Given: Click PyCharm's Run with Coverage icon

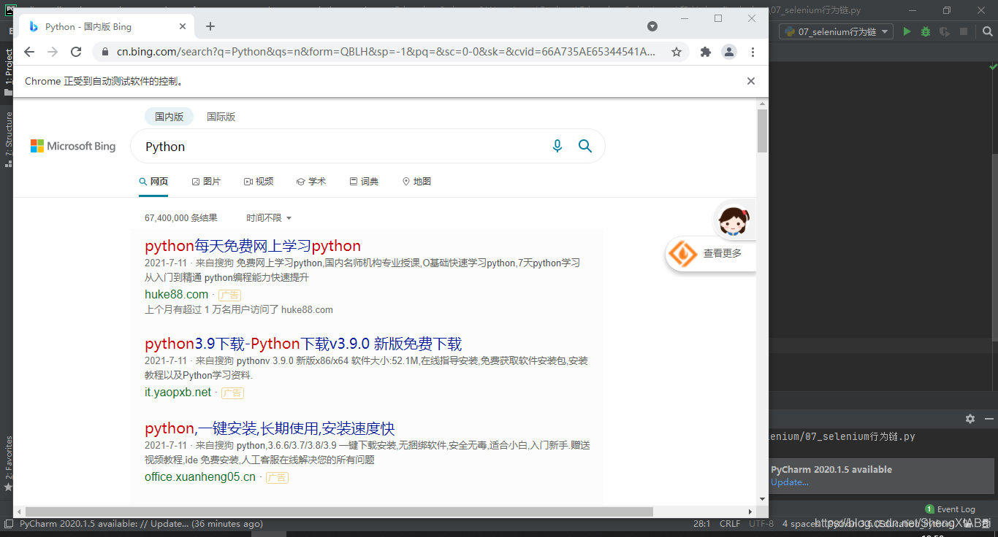Looking at the screenshot, I should click(x=945, y=31).
